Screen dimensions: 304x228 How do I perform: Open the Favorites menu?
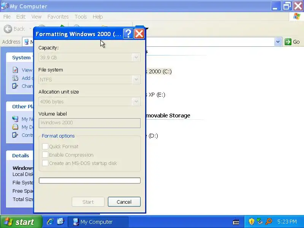[58, 17]
